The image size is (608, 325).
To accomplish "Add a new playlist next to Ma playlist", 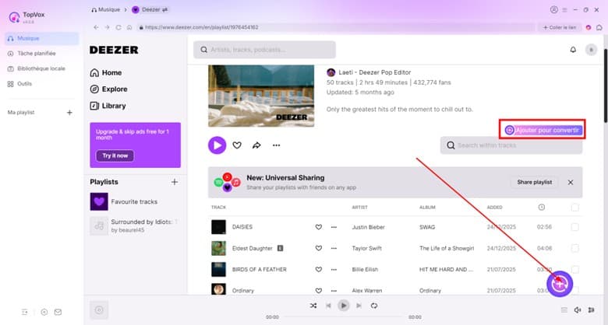I will click(x=69, y=113).
